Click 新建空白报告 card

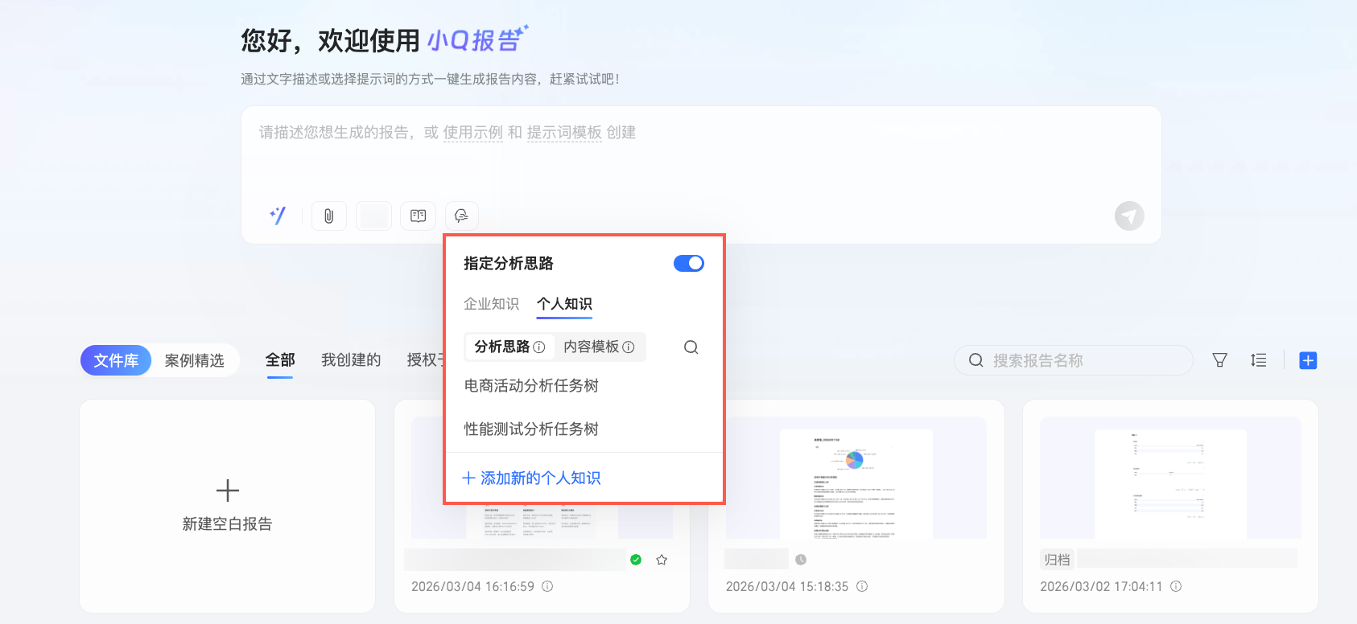(x=227, y=506)
